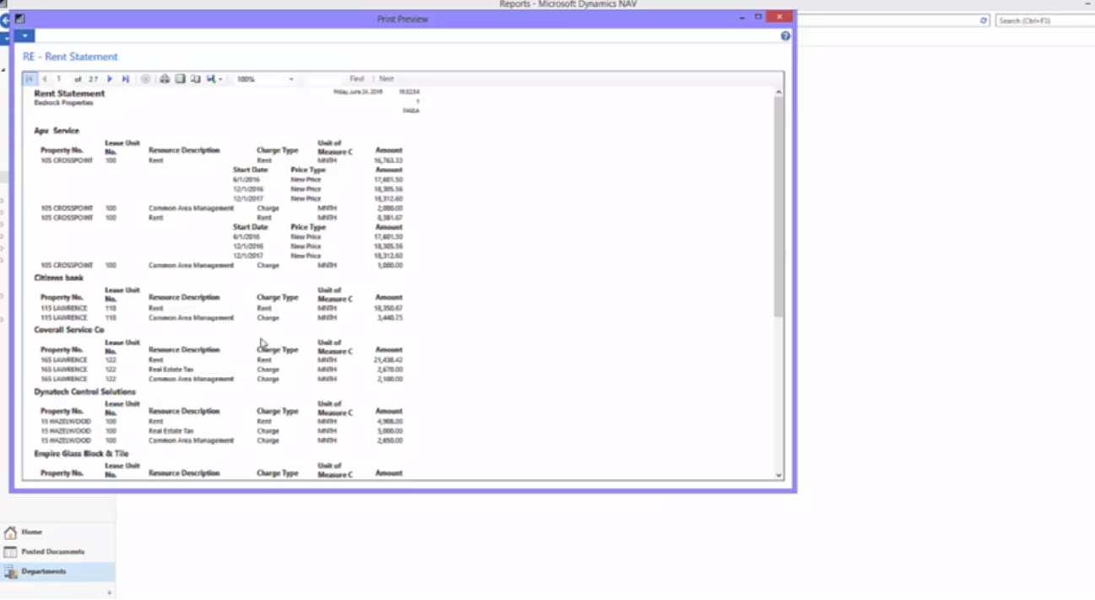The height and width of the screenshot is (600, 1095).
Task: Go to first page of report preview
Action: click(x=30, y=79)
